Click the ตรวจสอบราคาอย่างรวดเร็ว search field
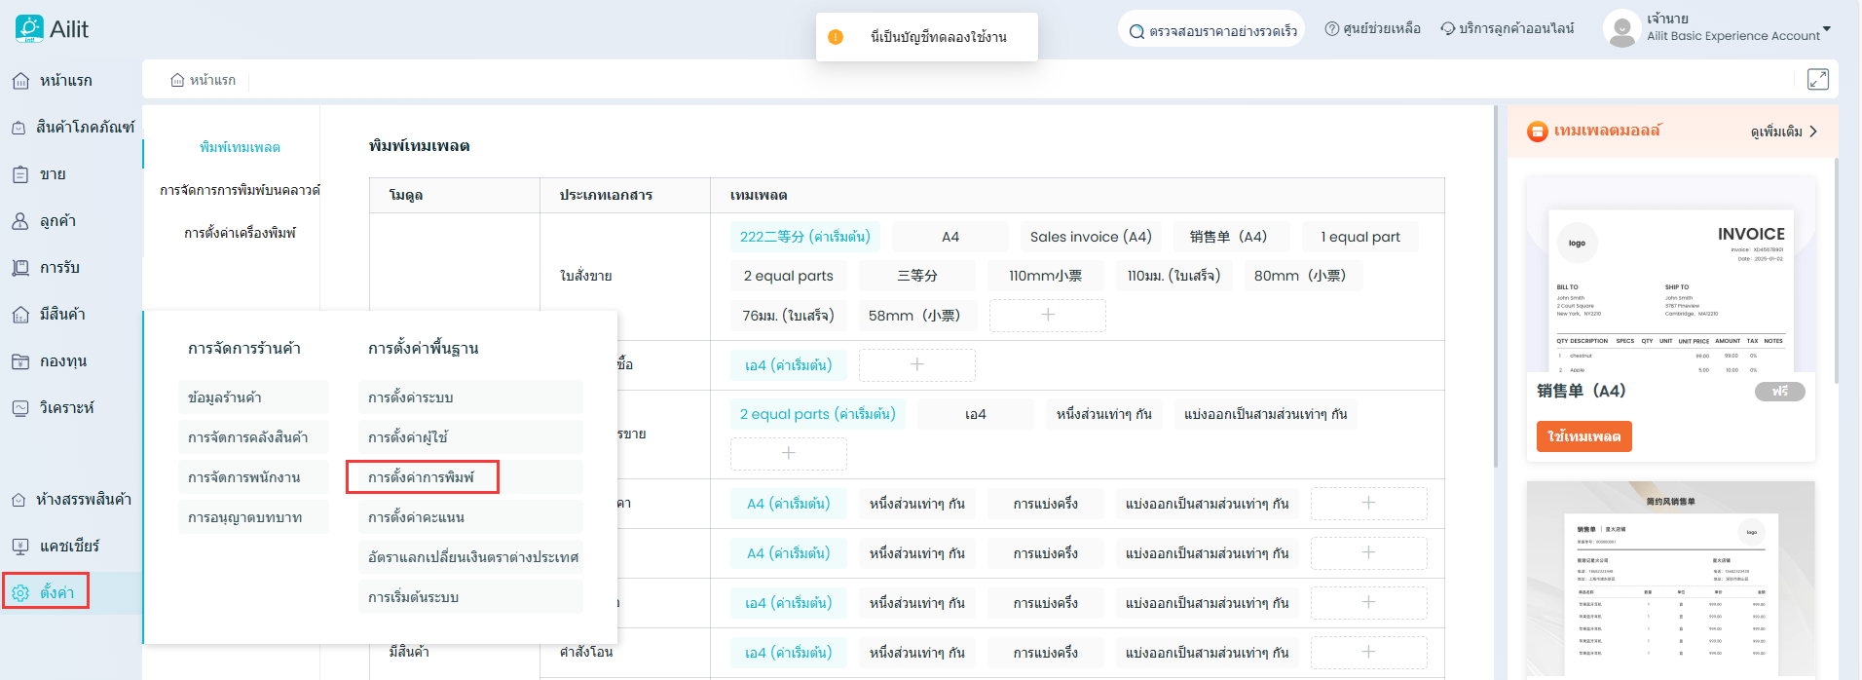The image size is (1862, 680). pos(1212,31)
